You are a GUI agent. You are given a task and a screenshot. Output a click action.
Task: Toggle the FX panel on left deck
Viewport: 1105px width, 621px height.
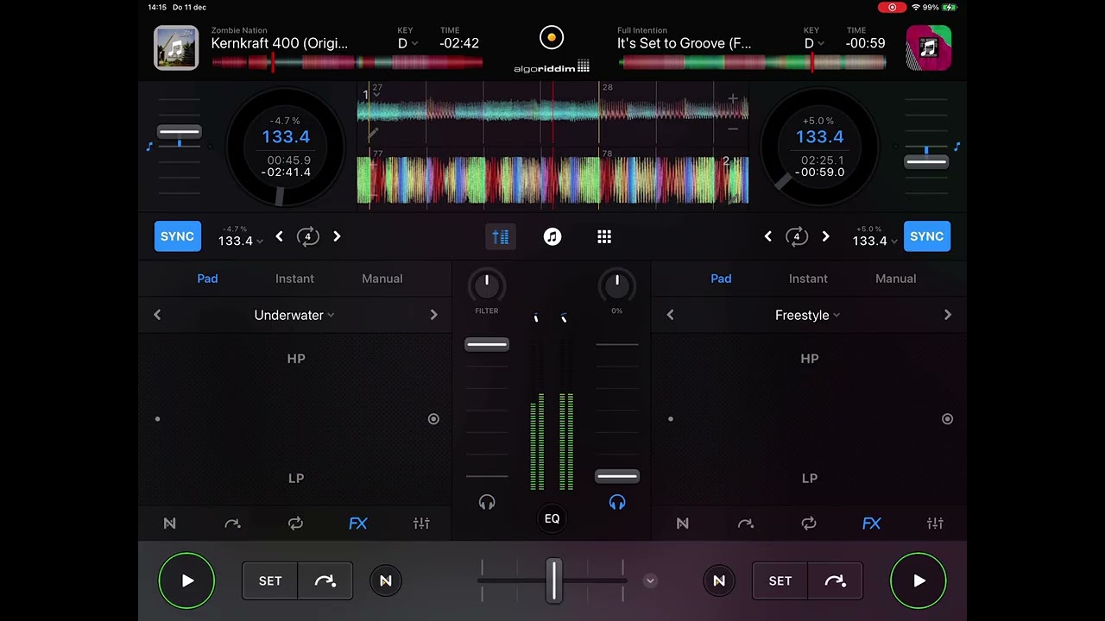358,524
